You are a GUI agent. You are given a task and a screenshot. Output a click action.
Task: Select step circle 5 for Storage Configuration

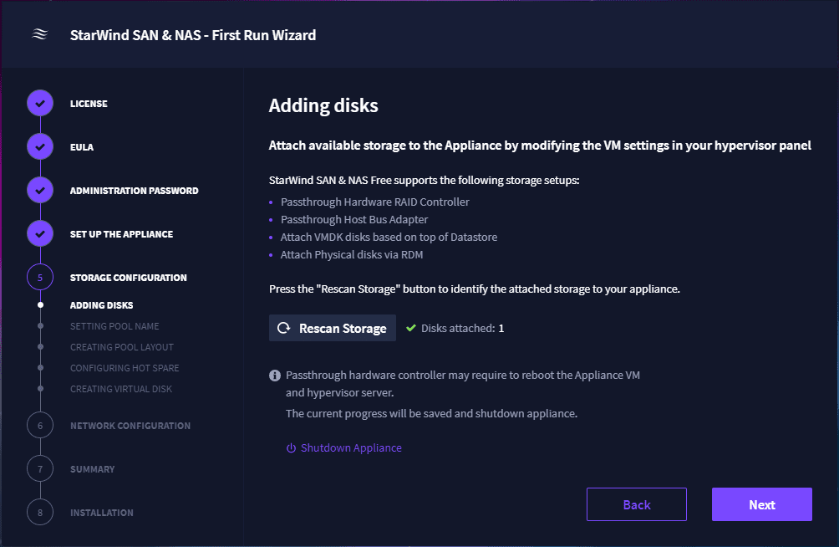coord(39,277)
